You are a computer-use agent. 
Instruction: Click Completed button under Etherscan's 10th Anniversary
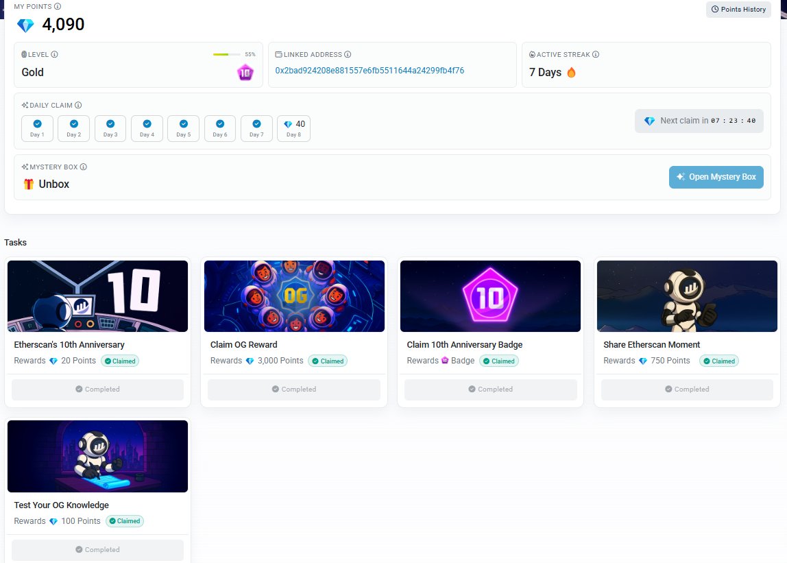tap(98, 390)
